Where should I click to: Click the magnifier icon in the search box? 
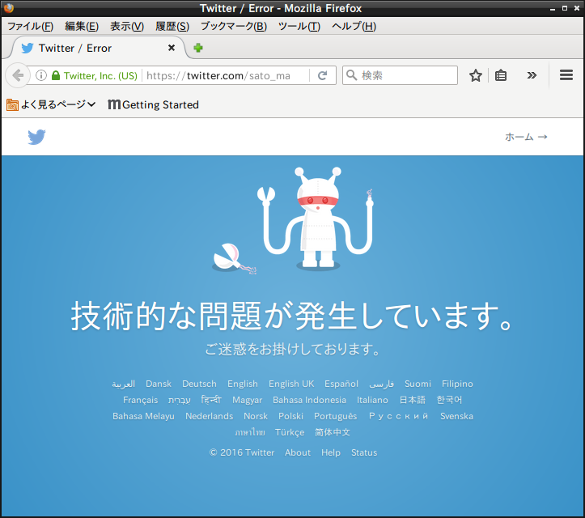pyautogui.click(x=351, y=75)
